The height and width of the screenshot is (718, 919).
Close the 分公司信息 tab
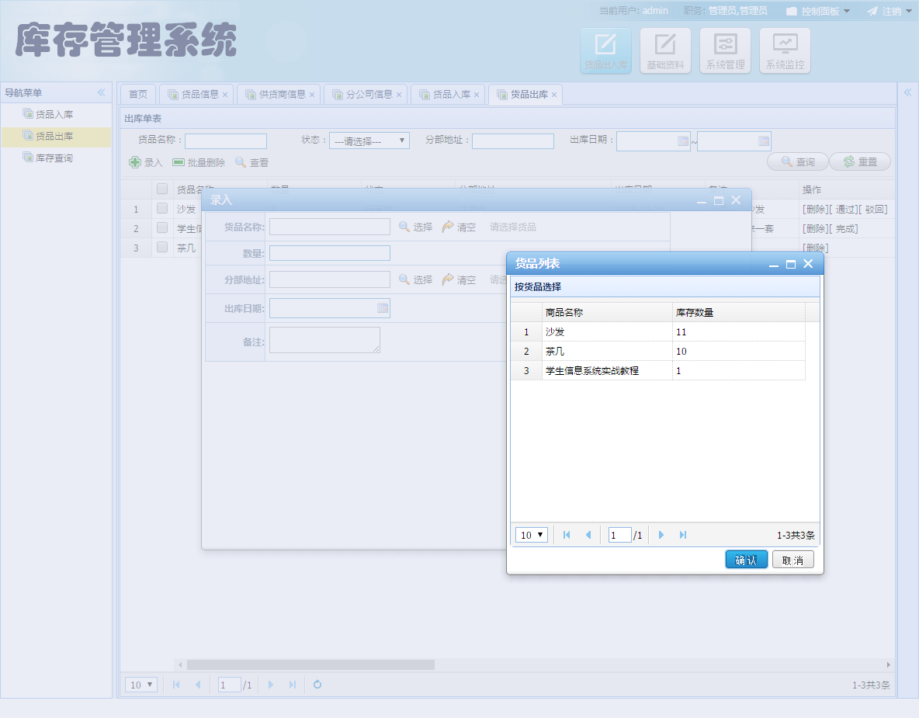tap(398, 95)
